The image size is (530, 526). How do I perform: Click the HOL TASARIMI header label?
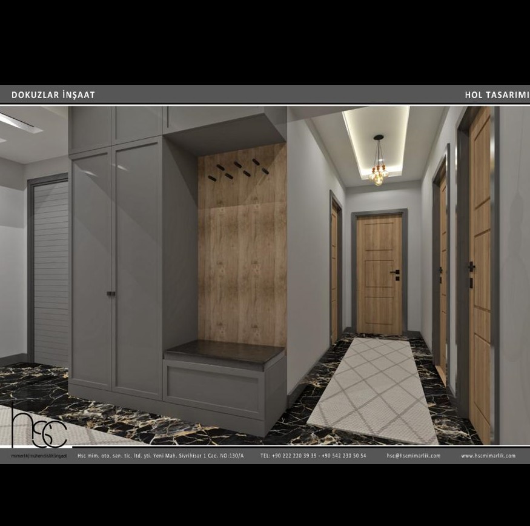click(x=496, y=95)
